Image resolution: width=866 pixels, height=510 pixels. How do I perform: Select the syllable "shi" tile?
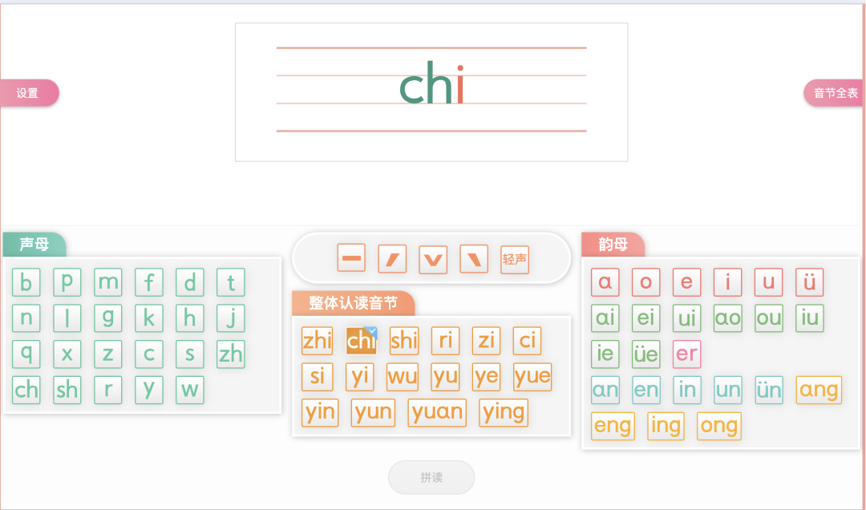tap(403, 341)
